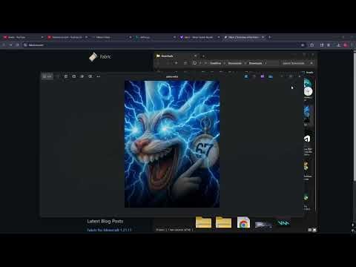
Task: Click the fourth toolbar icon in Photos viewer
Action: (x=90, y=76)
